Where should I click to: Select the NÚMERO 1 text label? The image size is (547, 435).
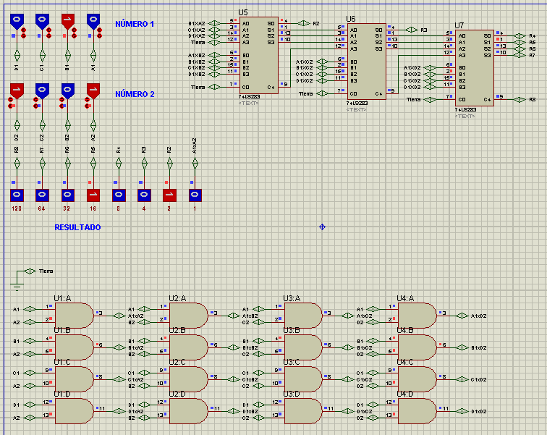click(x=135, y=24)
